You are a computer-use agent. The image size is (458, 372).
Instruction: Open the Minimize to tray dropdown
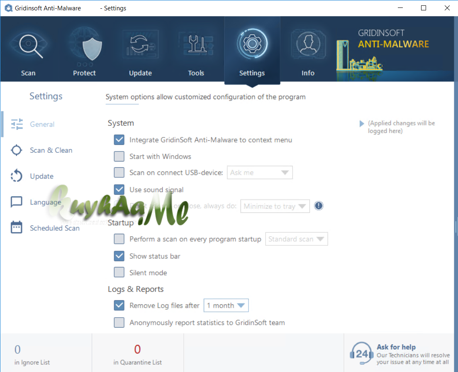click(275, 206)
